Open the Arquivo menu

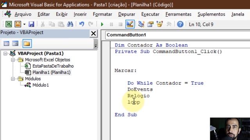23,14
